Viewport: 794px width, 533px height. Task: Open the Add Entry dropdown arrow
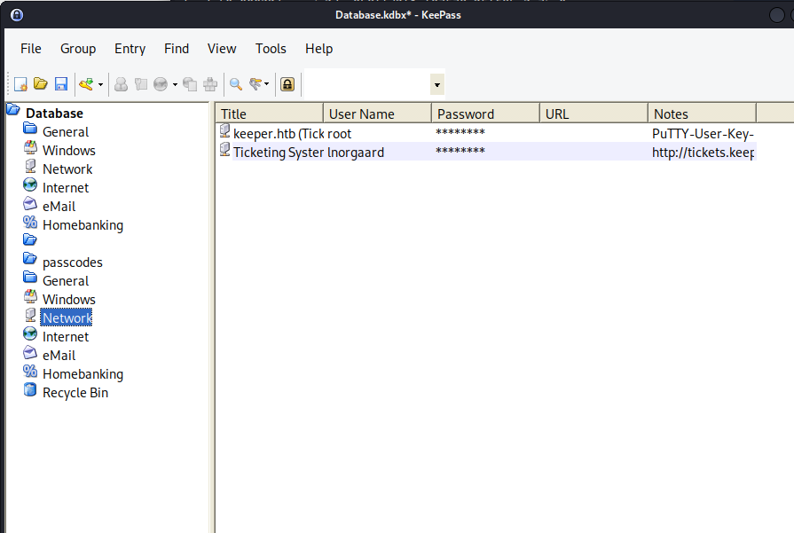click(x=100, y=84)
